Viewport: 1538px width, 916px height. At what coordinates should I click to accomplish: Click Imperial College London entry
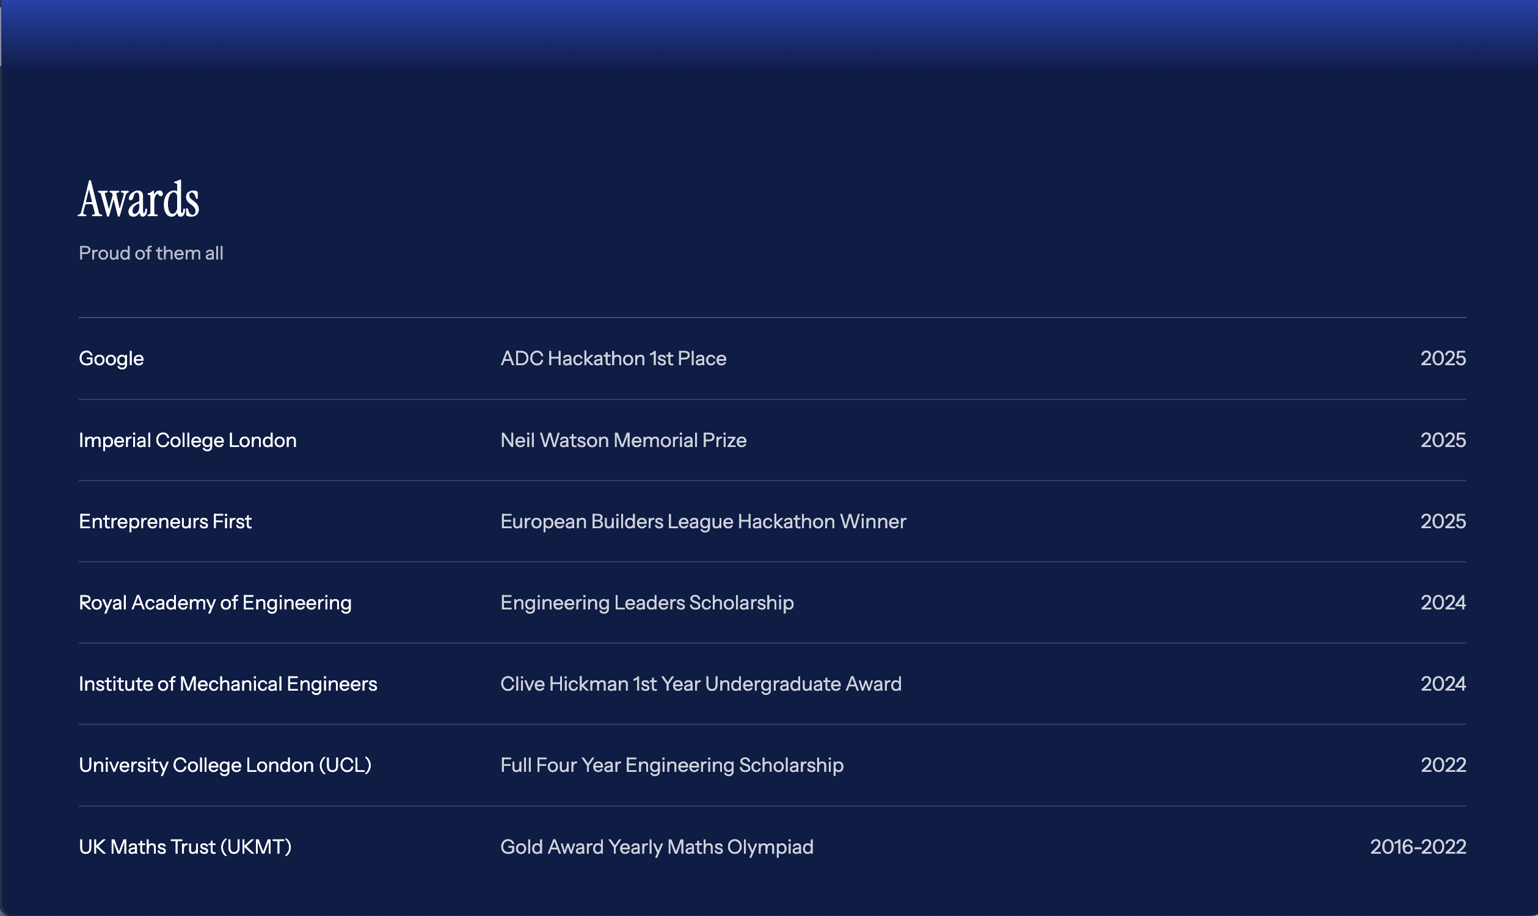coord(188,440)
